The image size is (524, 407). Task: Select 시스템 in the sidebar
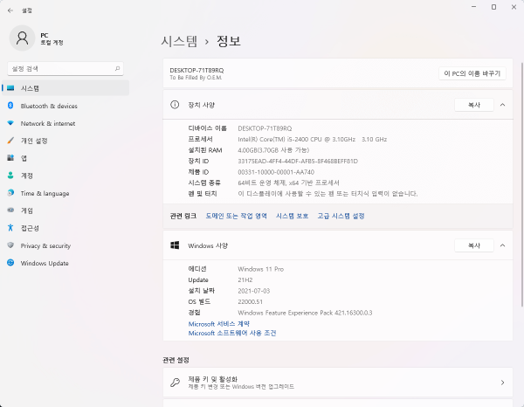[65, 88]
